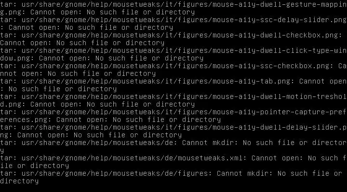Click the mouse-a11y-dwell-checkbox.png filename
The height and width of the screenshot is (192, 347).
tap(275, 35)
